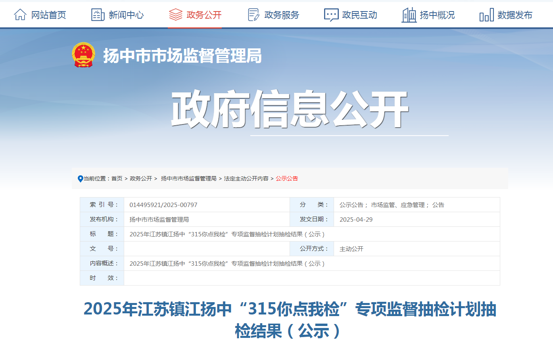The image size is (553, 347).
Task: Open the 政务服务 menu item
Action: 282,15
